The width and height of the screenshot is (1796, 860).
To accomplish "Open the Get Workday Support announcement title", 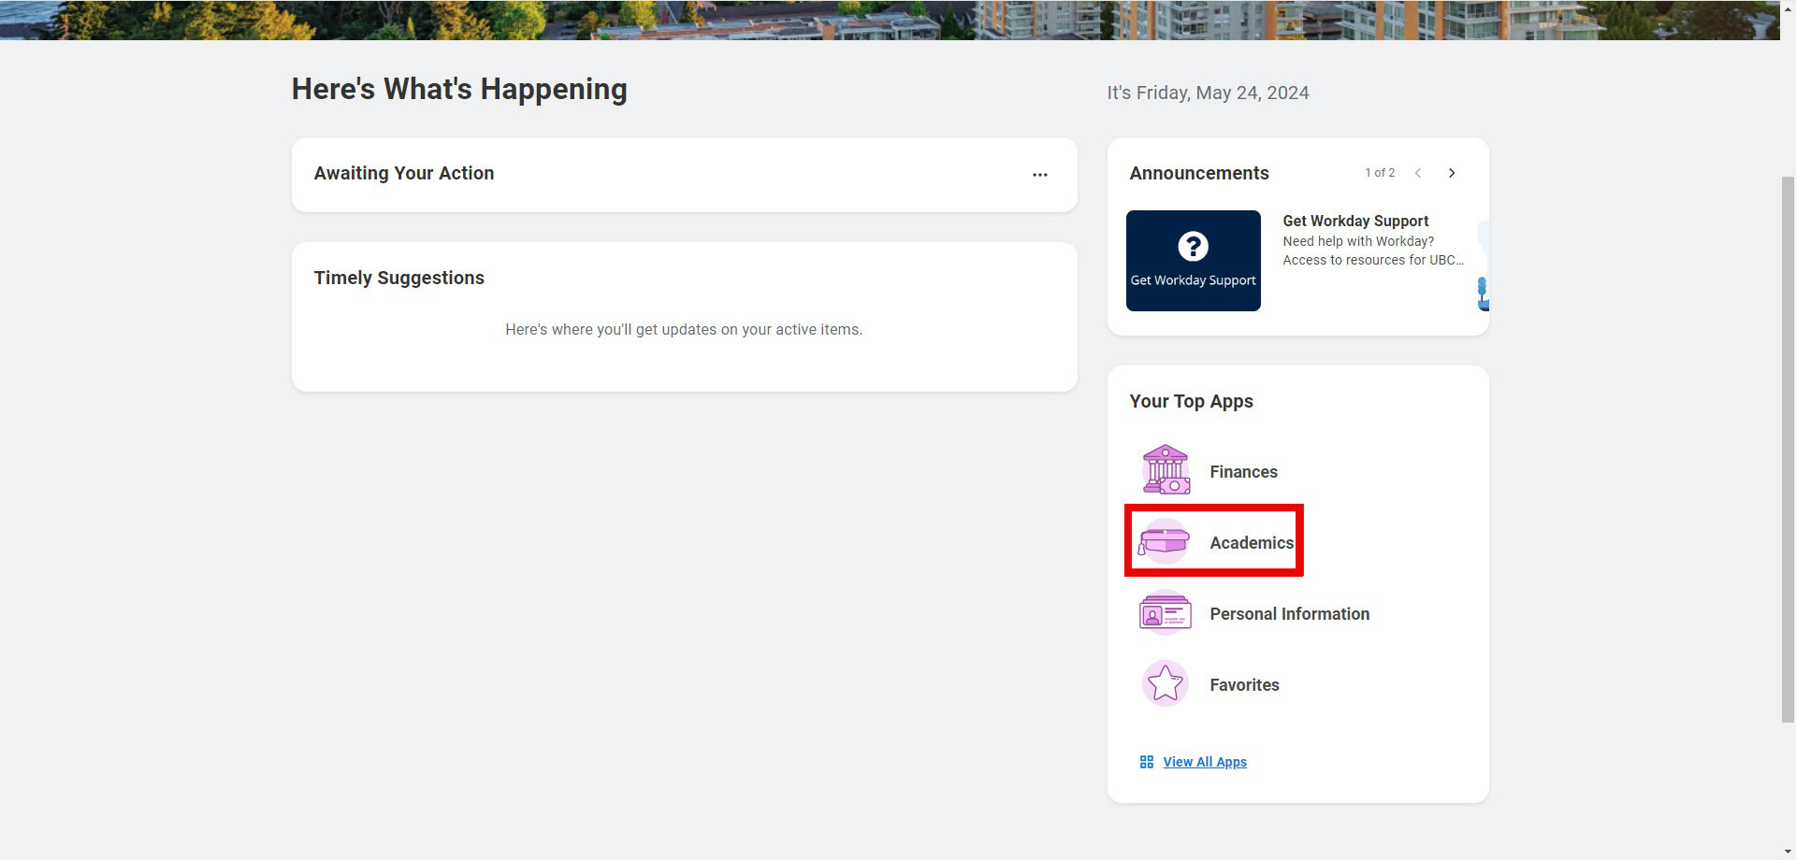I will (x=1355, y=221).
